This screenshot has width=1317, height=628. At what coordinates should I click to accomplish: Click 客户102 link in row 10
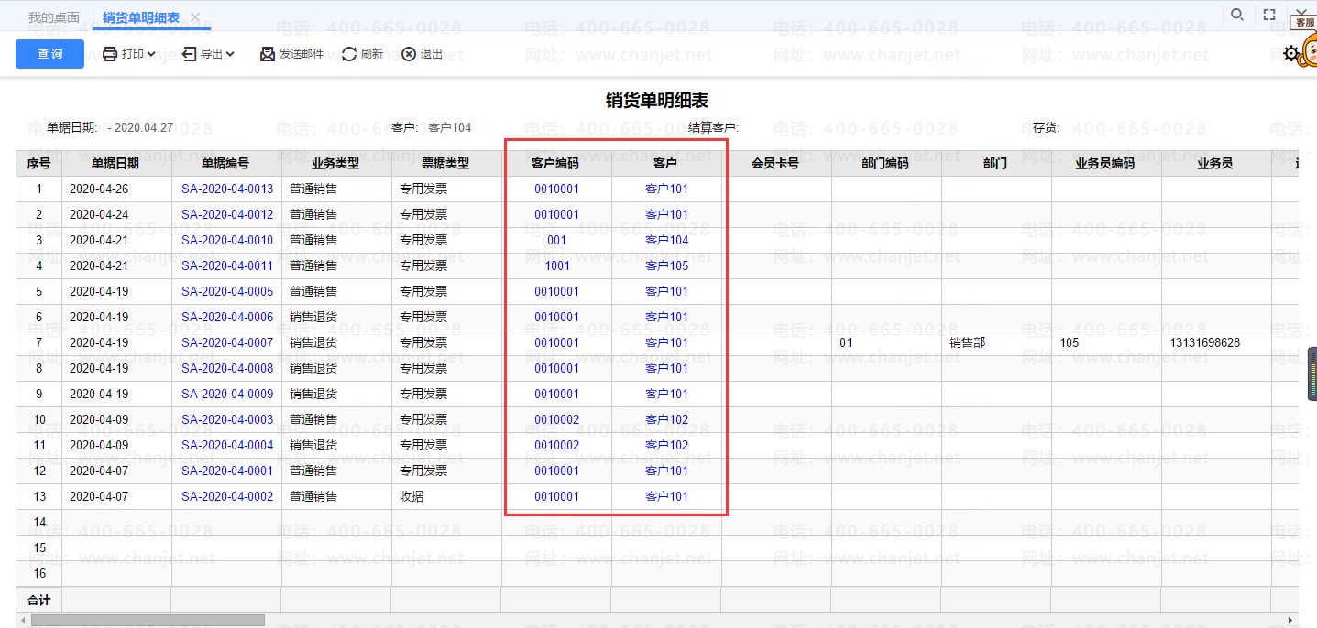666,420
